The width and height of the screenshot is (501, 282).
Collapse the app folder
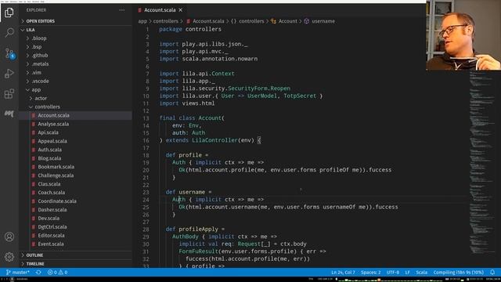click(x=75, y=90)
